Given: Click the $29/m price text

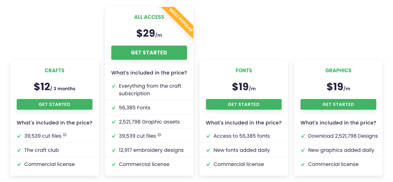Looking at the screenshot, I should [x=149, y=33].
